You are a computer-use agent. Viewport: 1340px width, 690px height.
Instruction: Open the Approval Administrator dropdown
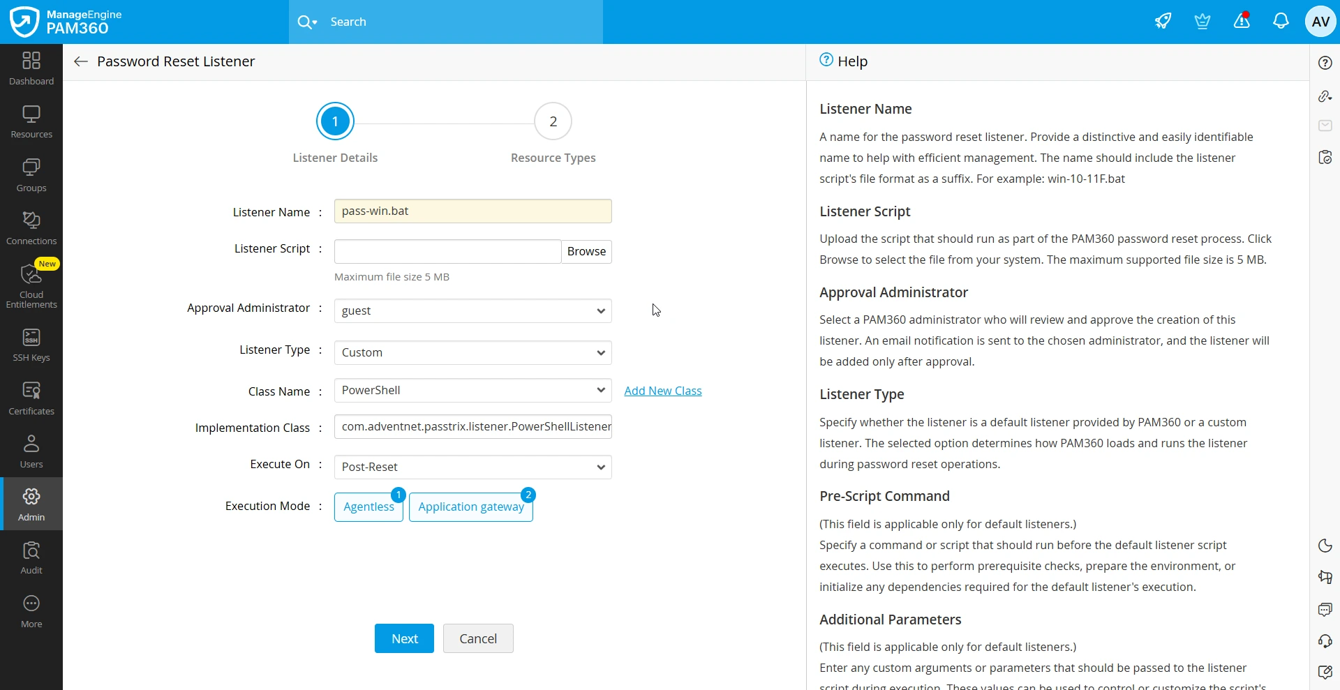click(x=473, y=311)
